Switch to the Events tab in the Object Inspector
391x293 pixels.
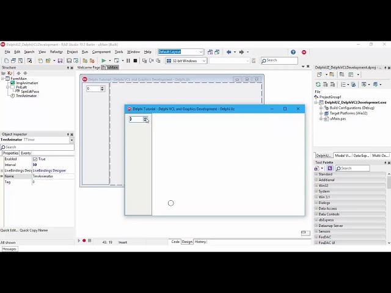click(x=26, y=153)
